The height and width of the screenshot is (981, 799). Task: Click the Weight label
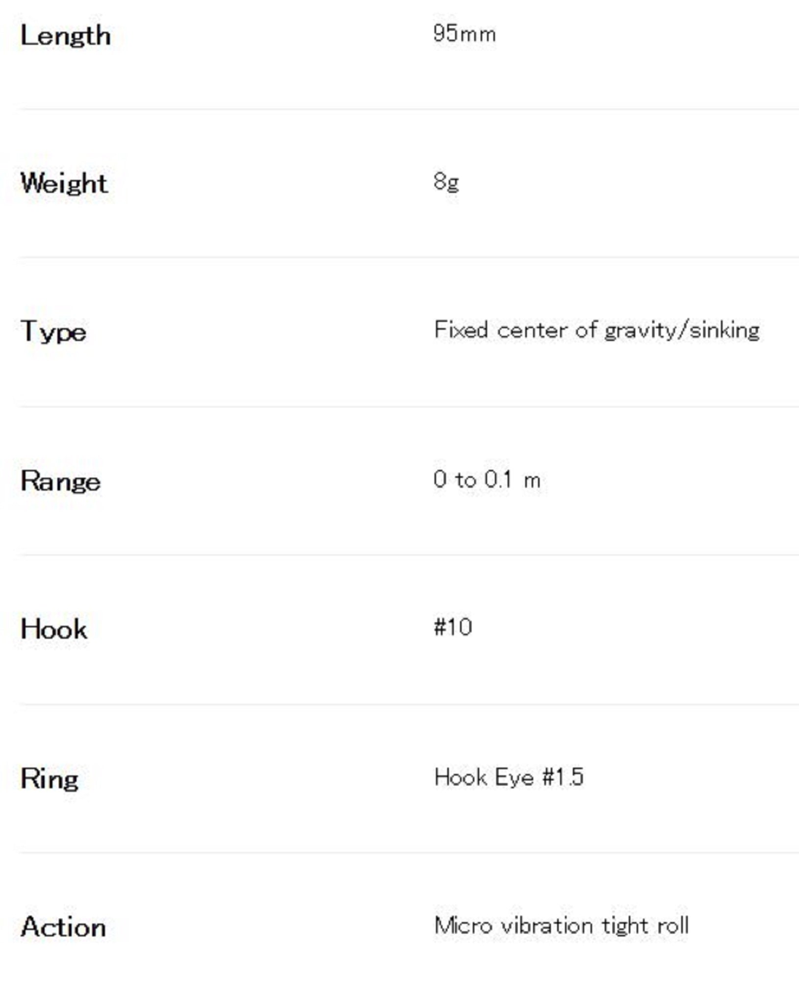click(x=64, y=184)
